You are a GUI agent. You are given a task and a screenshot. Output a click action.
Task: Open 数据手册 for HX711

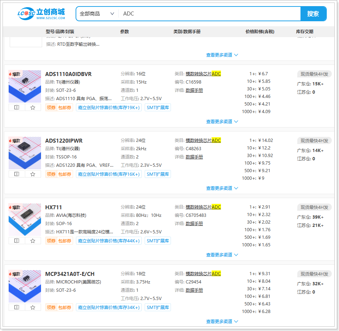pyautogui.click(x=194, y=224)
